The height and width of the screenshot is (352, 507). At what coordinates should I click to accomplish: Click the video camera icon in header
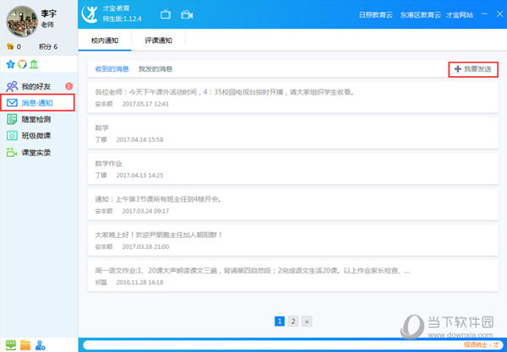tap(187, 14)
